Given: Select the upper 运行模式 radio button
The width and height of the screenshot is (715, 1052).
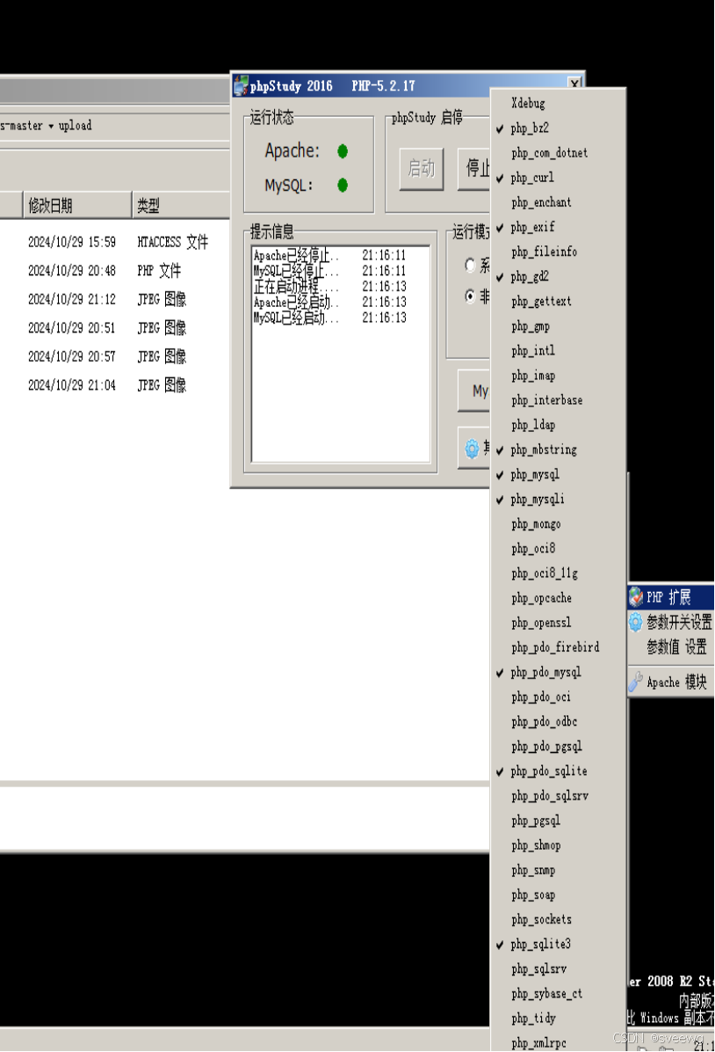Looking at the screenshot, I should 471,265.
